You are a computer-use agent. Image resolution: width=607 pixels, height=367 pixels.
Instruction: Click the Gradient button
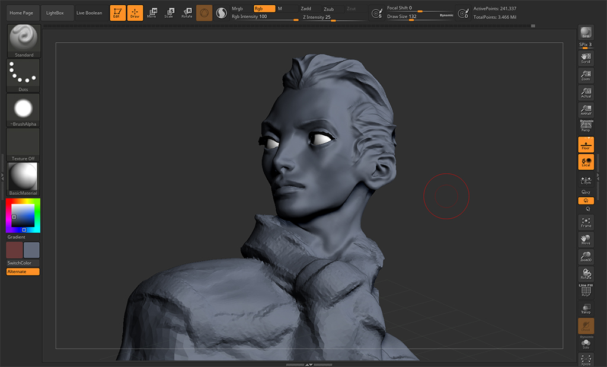23,237
